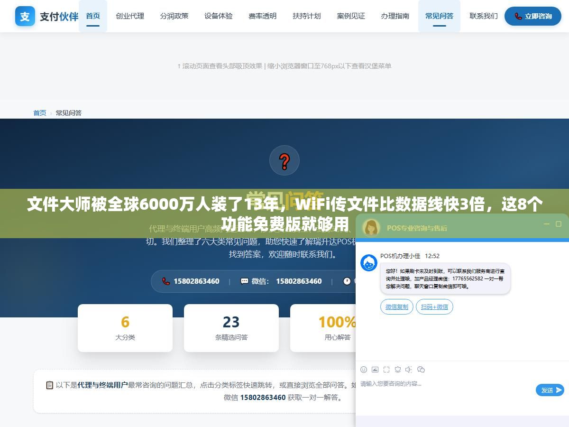
Task: Click the 常见问答 breadcrumb text
Action: pos(69,113)
